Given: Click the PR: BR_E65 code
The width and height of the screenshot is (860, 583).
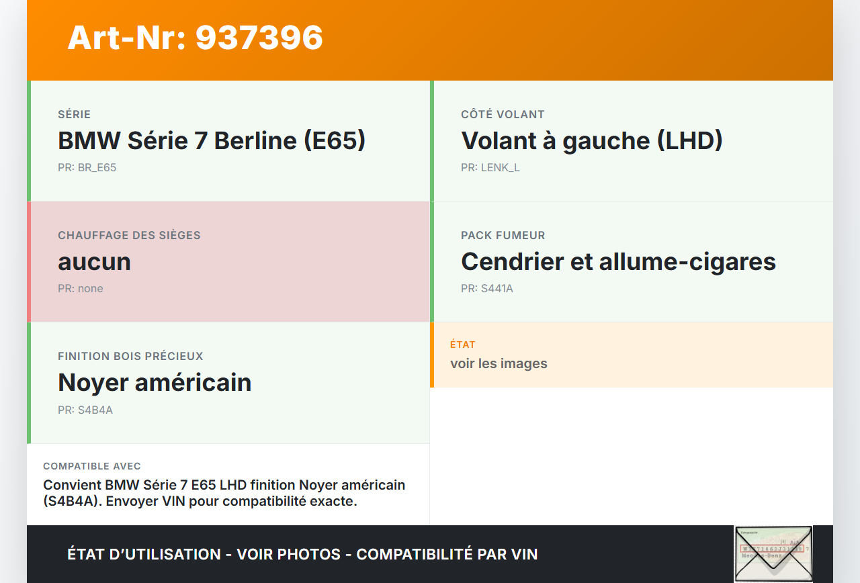Looking at the screenshot, I should pos(87,168).
